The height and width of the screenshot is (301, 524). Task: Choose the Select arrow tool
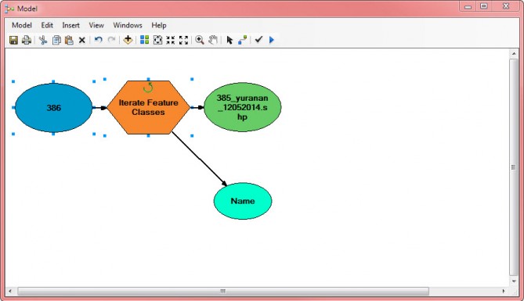click(229, 40)
